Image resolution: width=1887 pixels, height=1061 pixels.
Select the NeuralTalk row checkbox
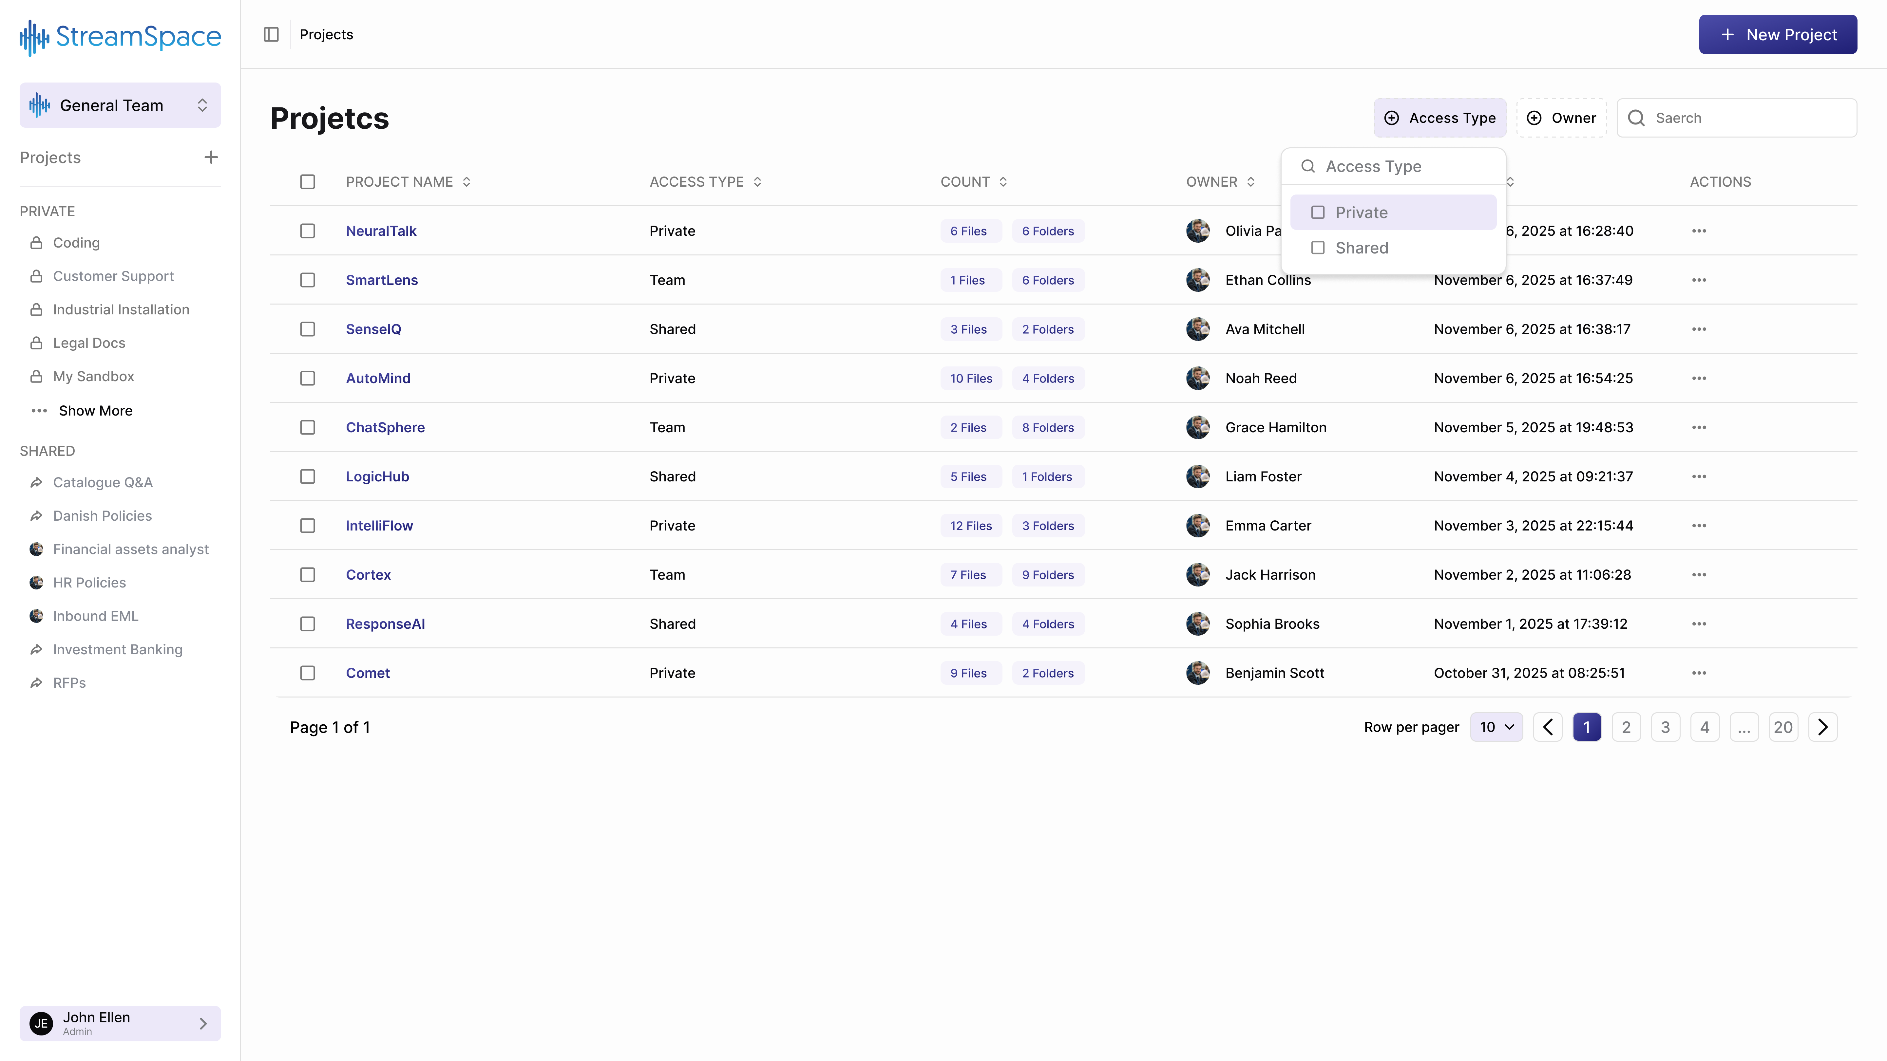tap(307, 231)
